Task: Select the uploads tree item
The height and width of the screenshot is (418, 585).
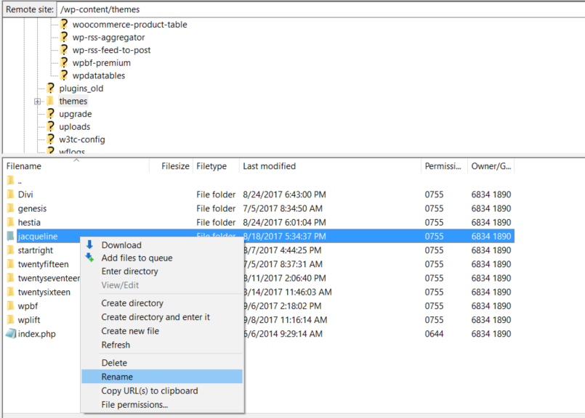Action: pos(75,127)
